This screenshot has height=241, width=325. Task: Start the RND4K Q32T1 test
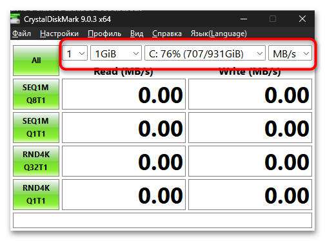[36, 161]
